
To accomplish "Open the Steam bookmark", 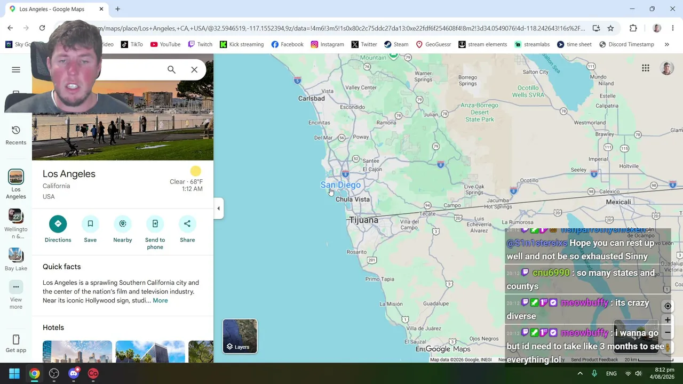I will (396, 44).
